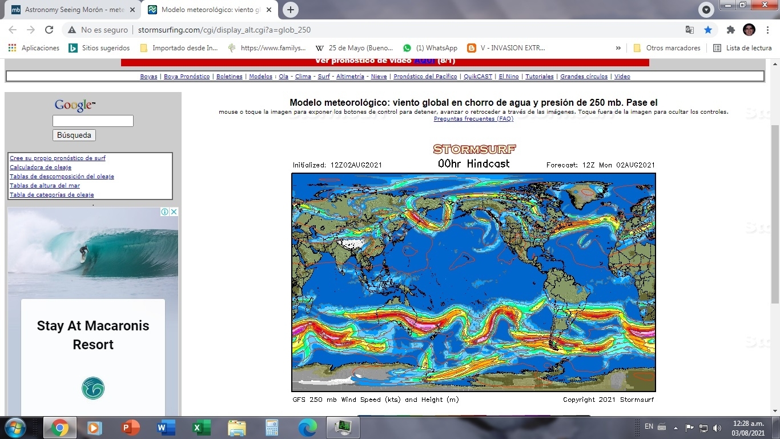Open the 'Importado desde In...' bookmark folder
The height and width of the screenshot is (439, 780).
click(x=179, y=48)
